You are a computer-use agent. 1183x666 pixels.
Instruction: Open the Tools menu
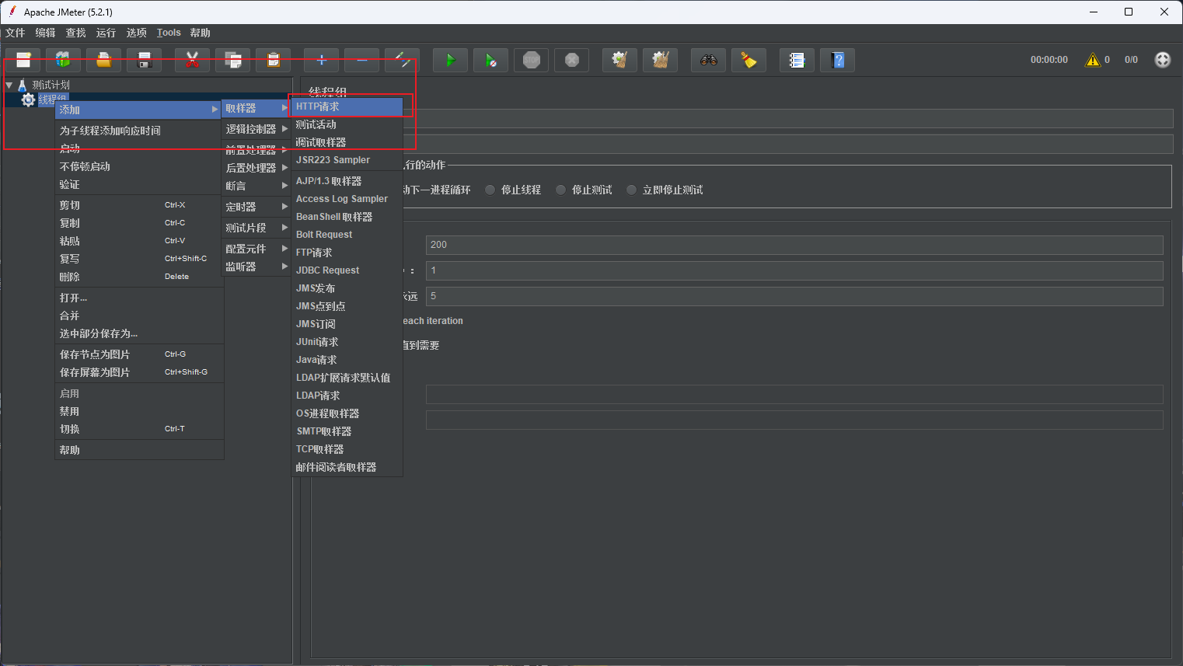[x=169, y=33]
